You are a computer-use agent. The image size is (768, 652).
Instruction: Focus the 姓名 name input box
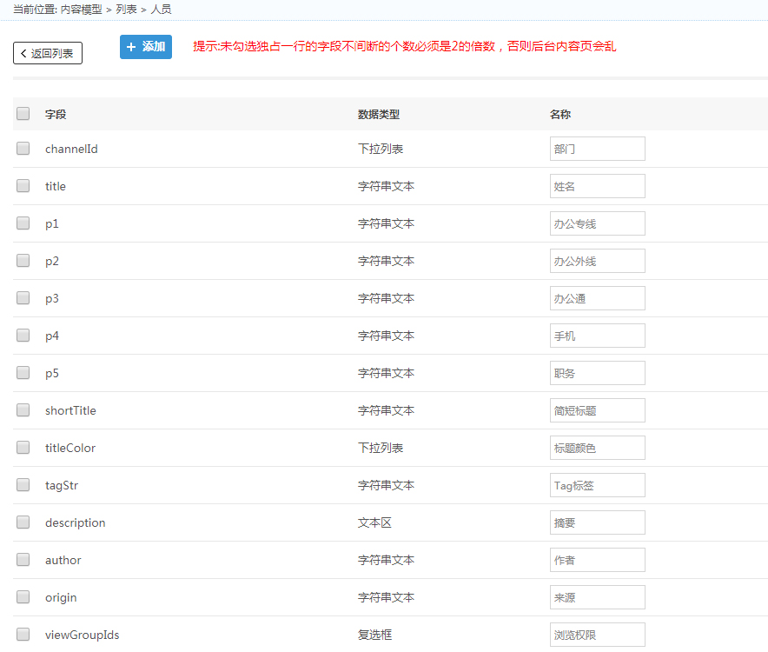597,186
